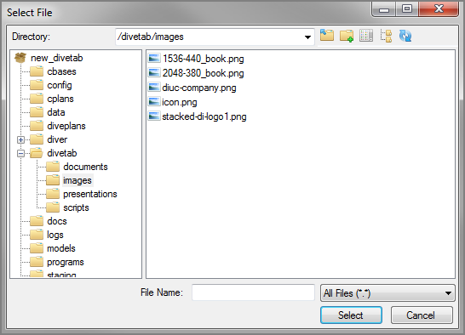Click inside the File Name input field
Screen dimensions: 465x335
pyautogui.click(x=253, y=292)
